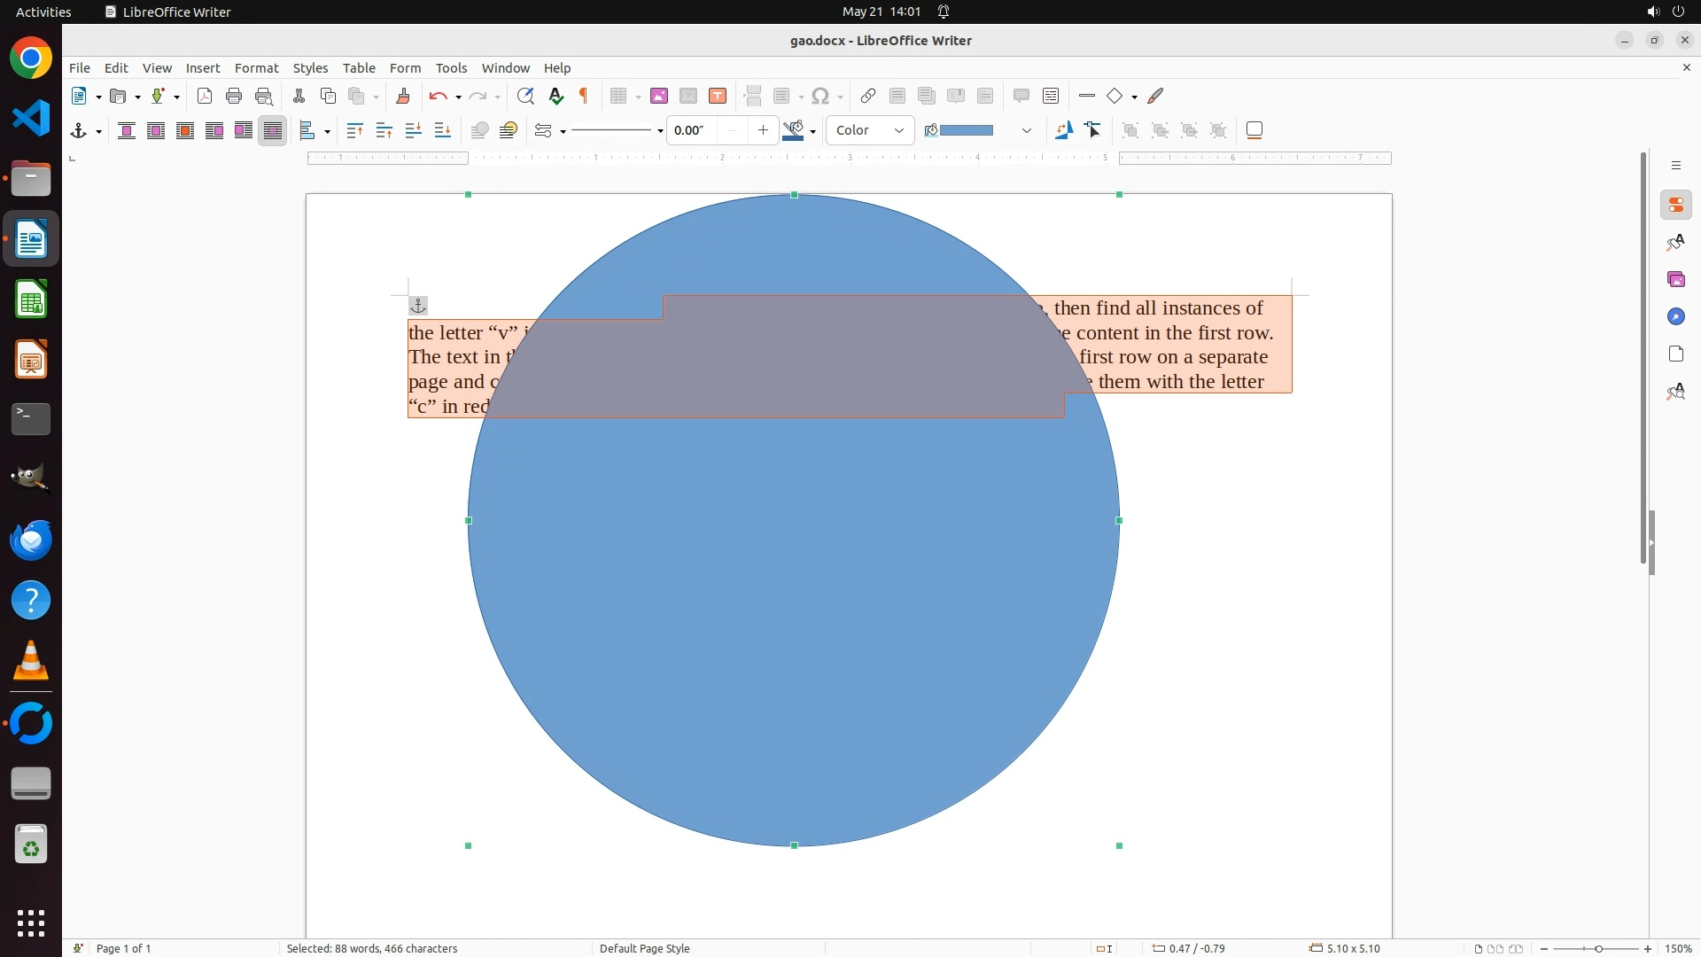The width and height of the screenshot is (1701, 957).
Task: Click the Toggle Point Edit Mode icon
Action: (1093, 130)
